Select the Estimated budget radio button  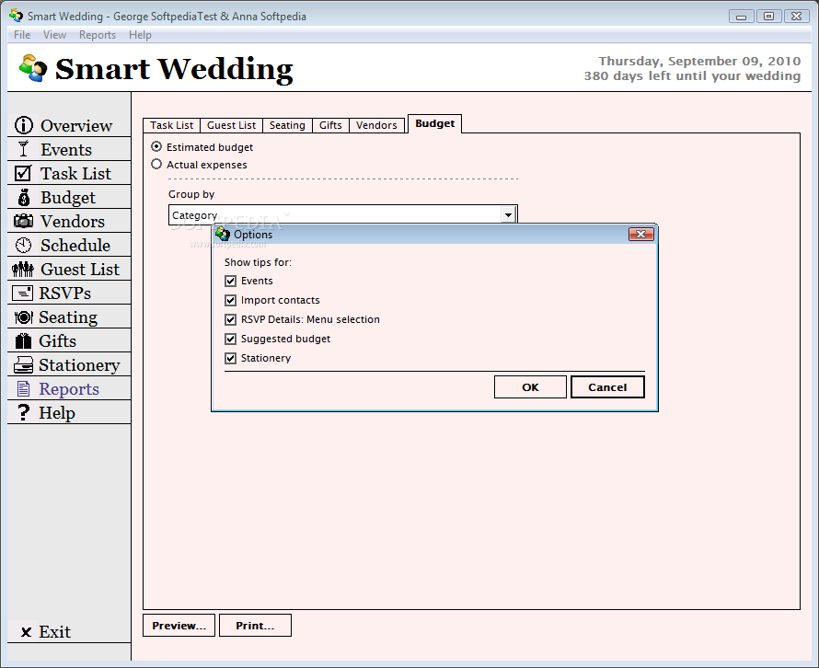tap(156, 146)
